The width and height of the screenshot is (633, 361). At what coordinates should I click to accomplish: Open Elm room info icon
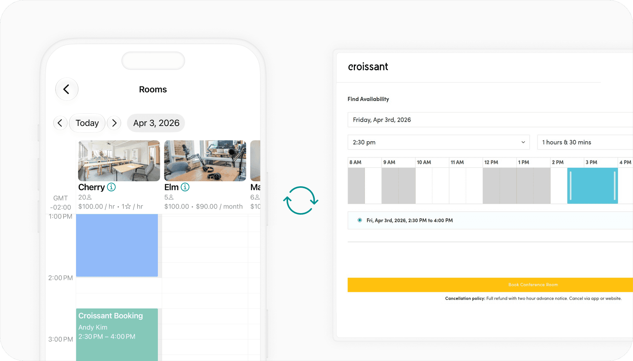(185, 187)
